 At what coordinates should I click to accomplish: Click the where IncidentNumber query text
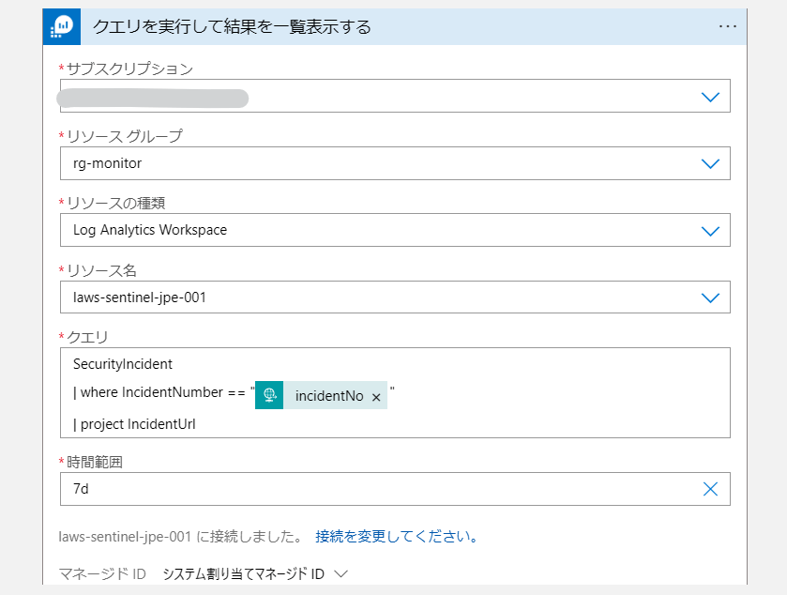[159, 392]
